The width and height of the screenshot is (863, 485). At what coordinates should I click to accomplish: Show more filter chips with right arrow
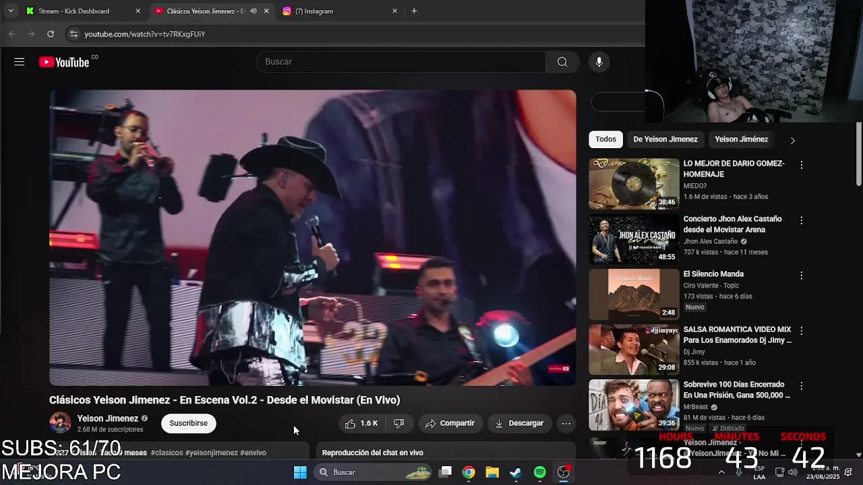[792, 140]
